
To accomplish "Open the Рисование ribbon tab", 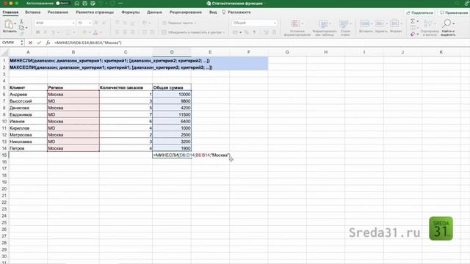I will (x=58, y=12).
